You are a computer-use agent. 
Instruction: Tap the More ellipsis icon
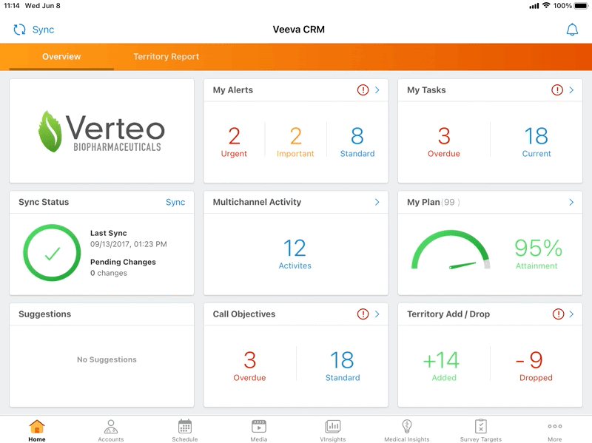click(x=555, y=427)
